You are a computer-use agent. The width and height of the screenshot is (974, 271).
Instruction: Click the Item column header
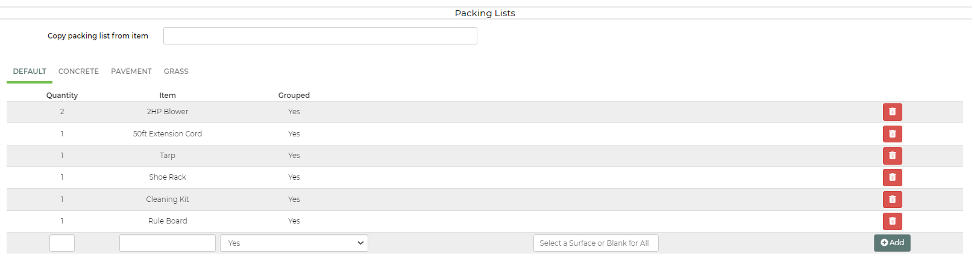(168, 95)
